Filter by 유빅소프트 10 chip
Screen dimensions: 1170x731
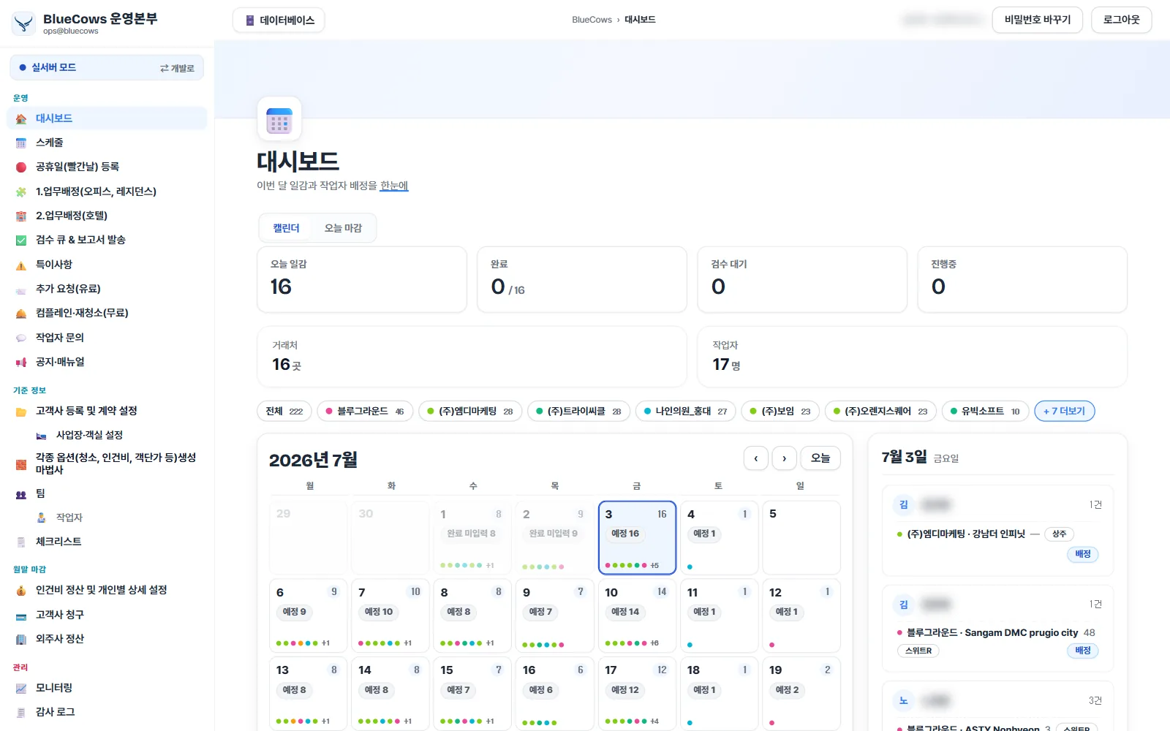pos(985,411)
